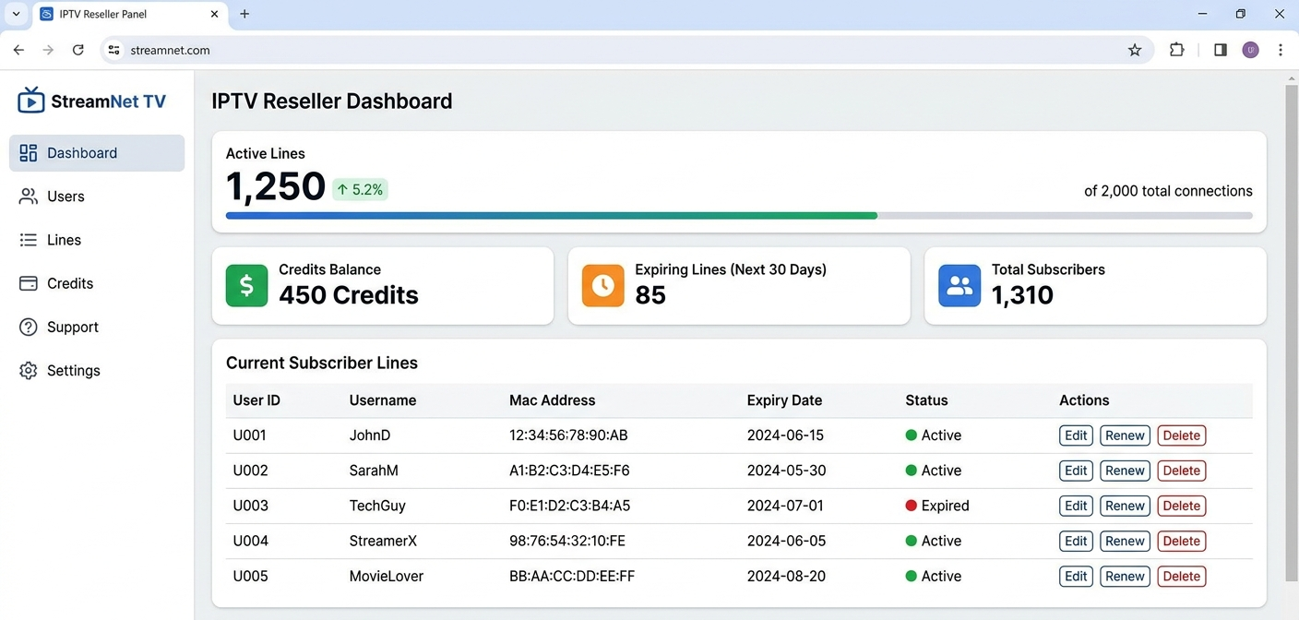Edit the StreamerX line
This screenshot has height=620, width=1299.
tap(1076, 541)
